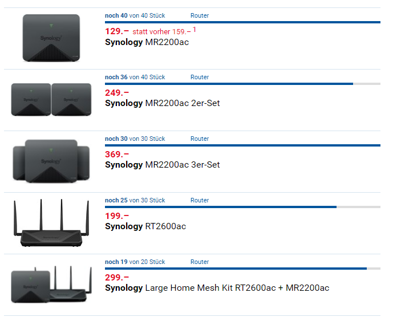Screen dimensions: 397x321
Task: Click the Router category of the 199.– offer
Action: click(200, 200)
